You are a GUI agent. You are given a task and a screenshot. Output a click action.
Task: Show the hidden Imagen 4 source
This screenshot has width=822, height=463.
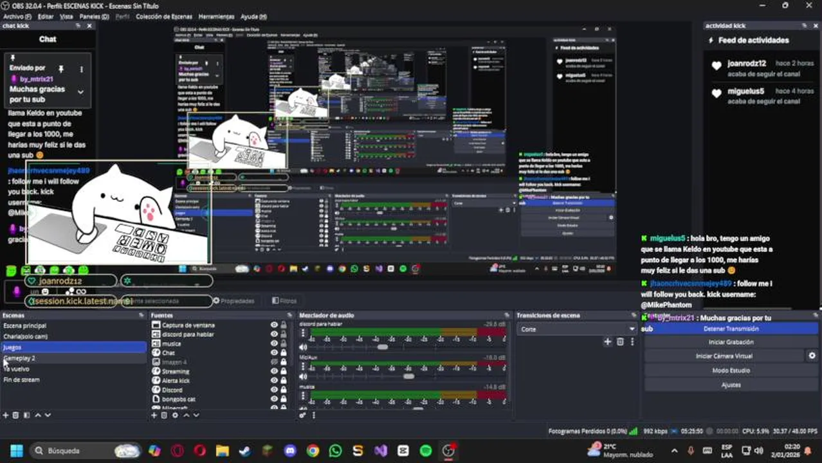tap(275, 362)
